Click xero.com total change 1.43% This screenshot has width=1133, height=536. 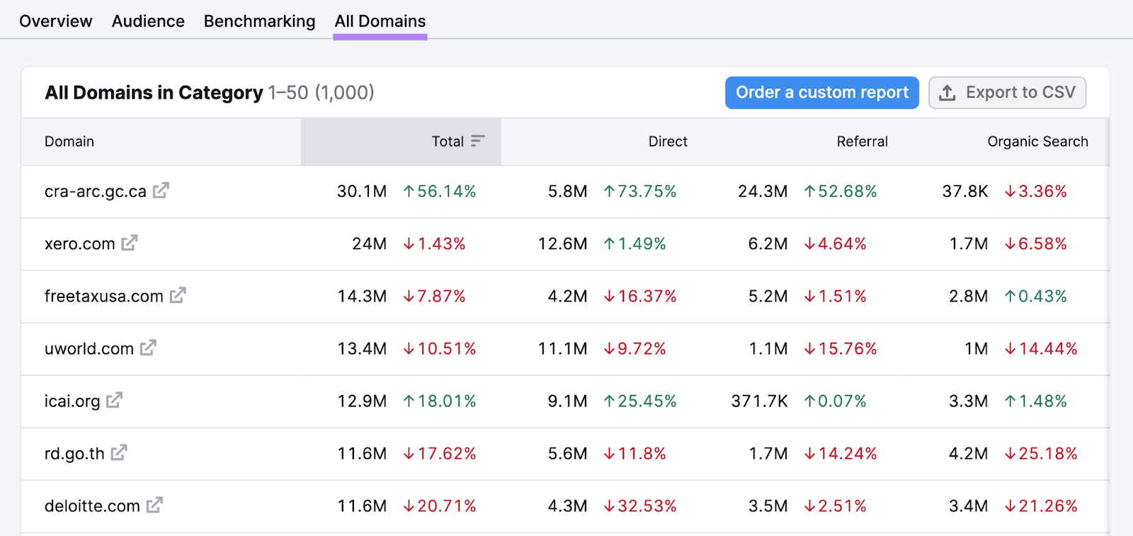coord(434,244)
